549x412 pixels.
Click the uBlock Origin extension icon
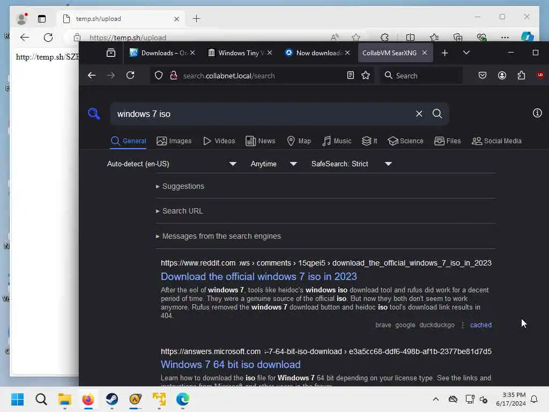(540, 75)
